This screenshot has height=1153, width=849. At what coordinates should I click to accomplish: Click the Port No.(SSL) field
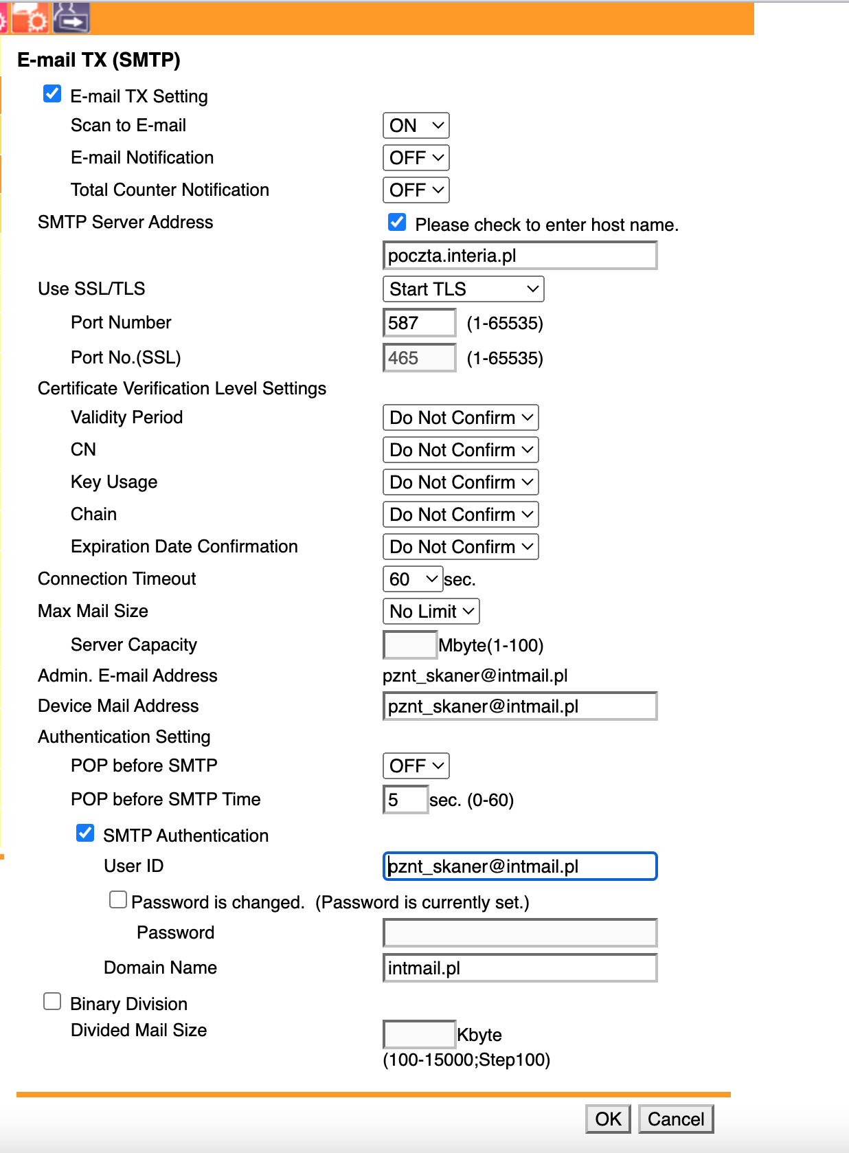(420, 358)
